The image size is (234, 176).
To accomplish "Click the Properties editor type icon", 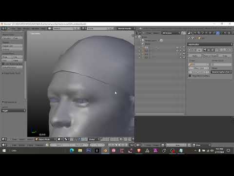I will pyautogui.click(x=190, y=33).
